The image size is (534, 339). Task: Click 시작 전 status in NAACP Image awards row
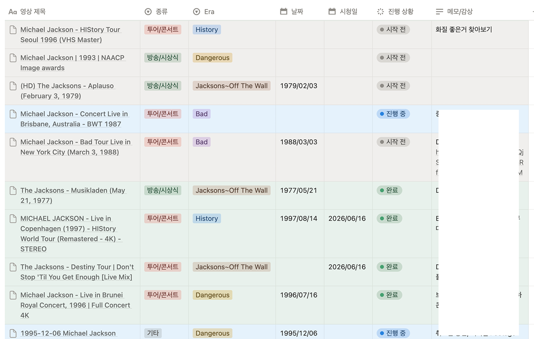393,57
